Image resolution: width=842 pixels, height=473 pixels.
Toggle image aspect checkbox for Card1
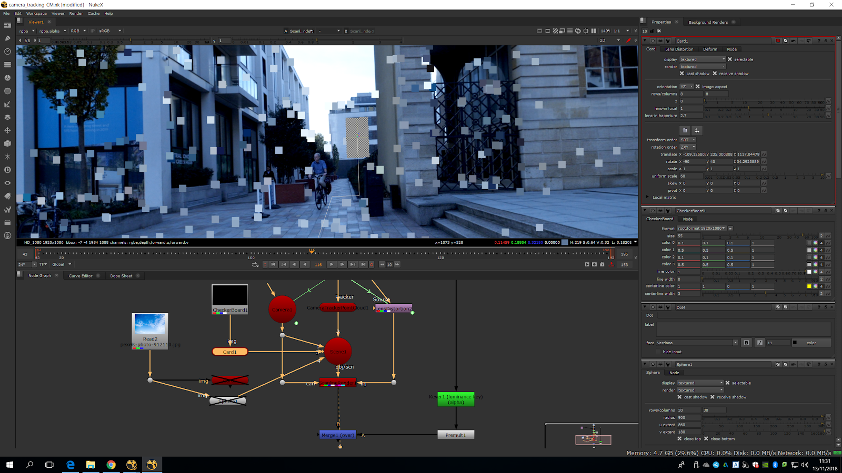coord(698,87)
